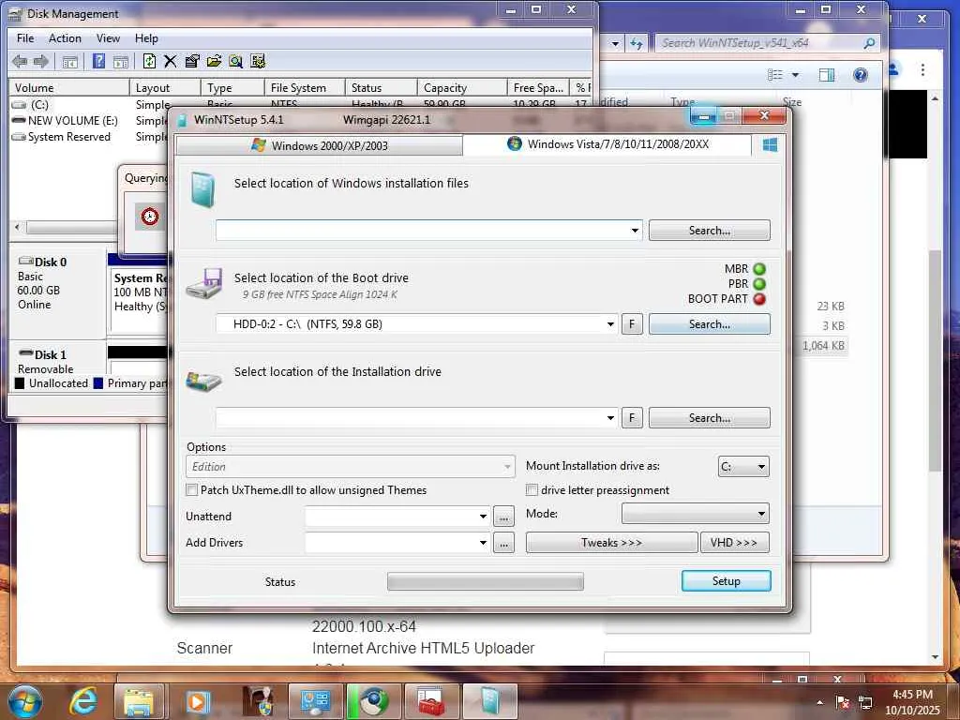Open Windows Explorer taskbar icon
The height and width of the screenshot is (720, 960).
tap(139, 701)
